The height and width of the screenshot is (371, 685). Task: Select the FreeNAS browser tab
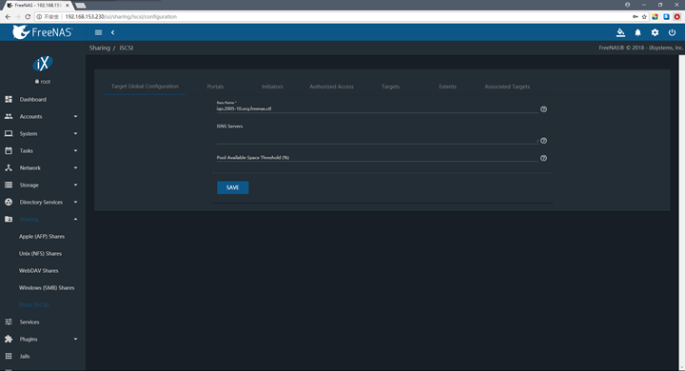(37, 6)
